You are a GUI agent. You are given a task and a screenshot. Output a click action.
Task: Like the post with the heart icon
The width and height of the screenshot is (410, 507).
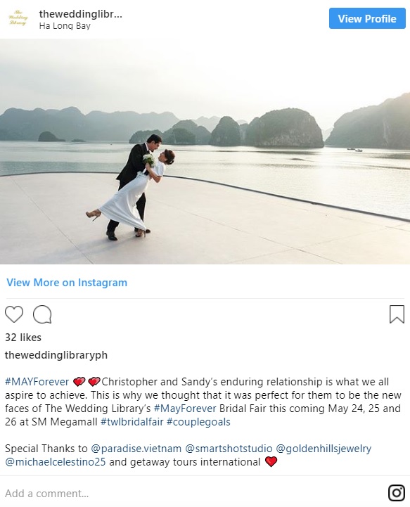point(14,314)
